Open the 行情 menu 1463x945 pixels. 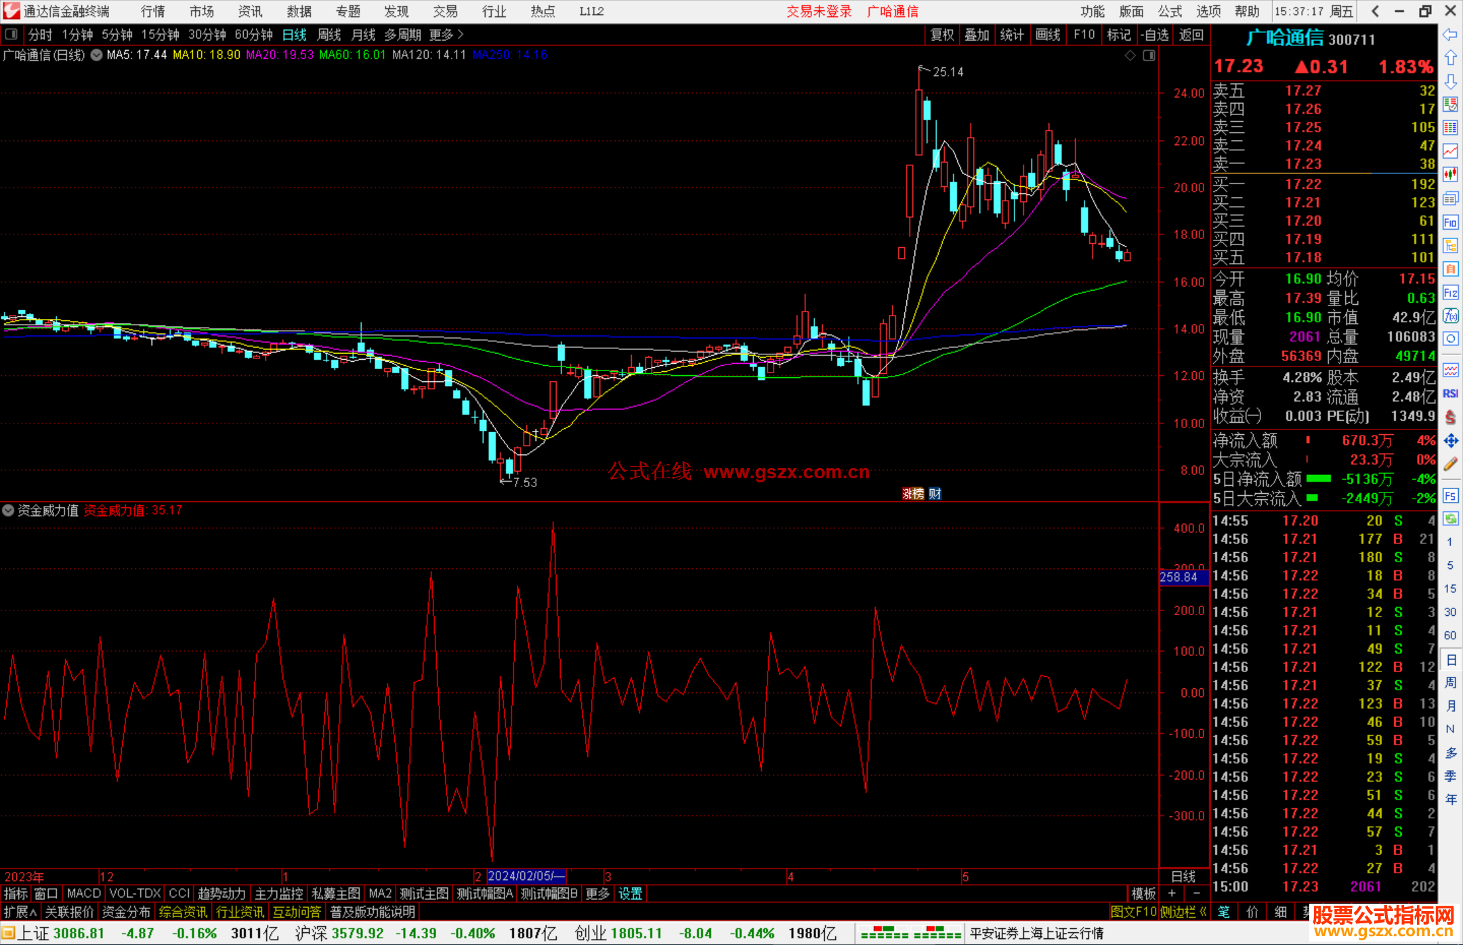[153, 12]
